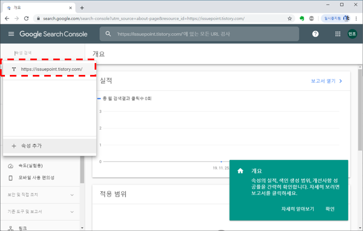The height and width of the screenshot is (231, 363).
Task: Open 속도(실험용) report
Action: pyautogui.click(x=31, y=166)
